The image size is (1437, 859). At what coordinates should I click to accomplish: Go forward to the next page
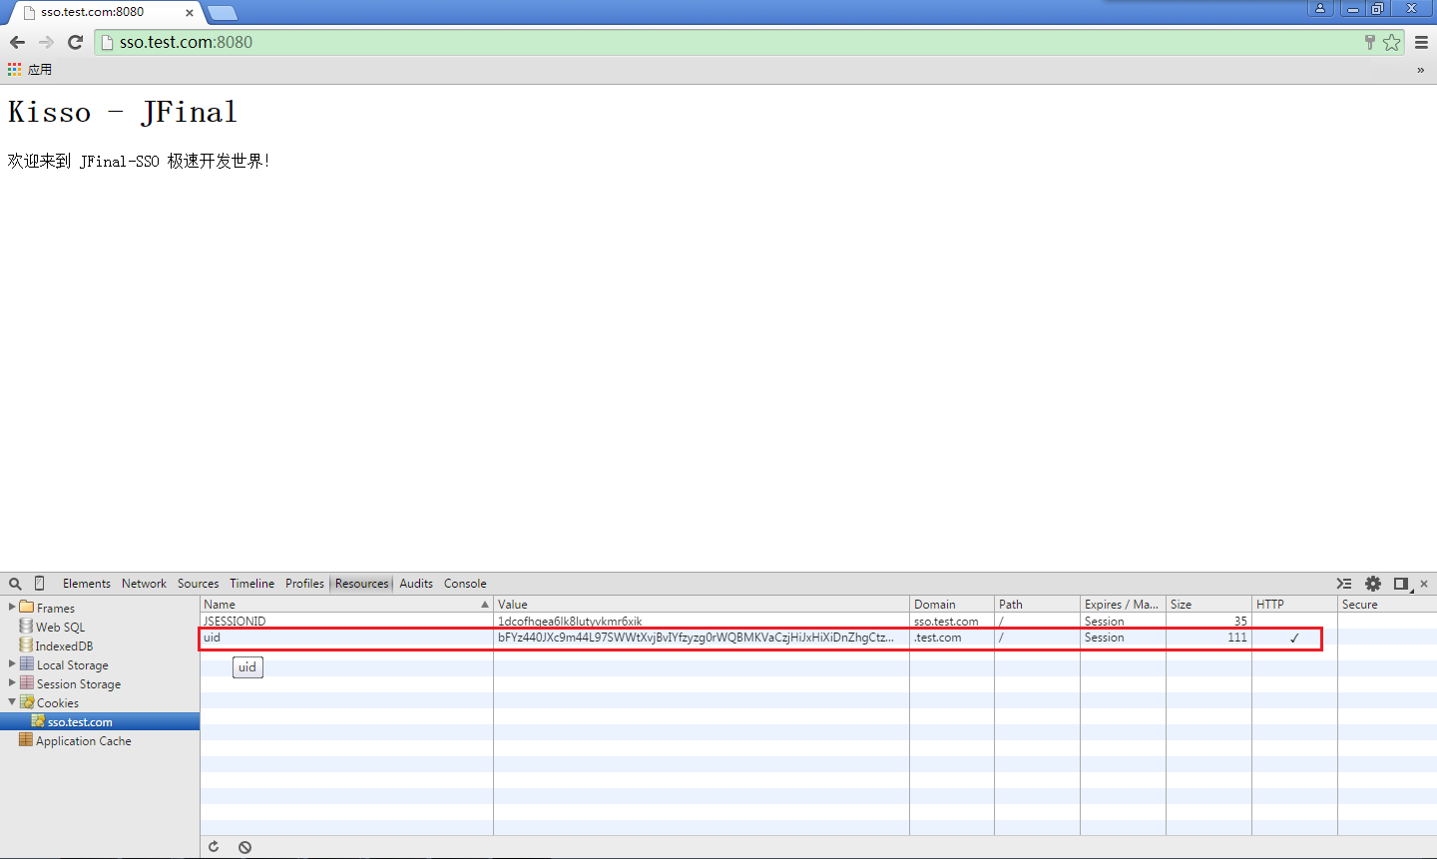(x=46, y=42)
